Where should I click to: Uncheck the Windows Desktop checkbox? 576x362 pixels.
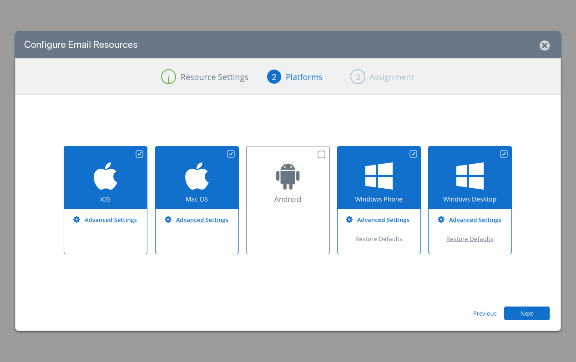coord(504,154)
